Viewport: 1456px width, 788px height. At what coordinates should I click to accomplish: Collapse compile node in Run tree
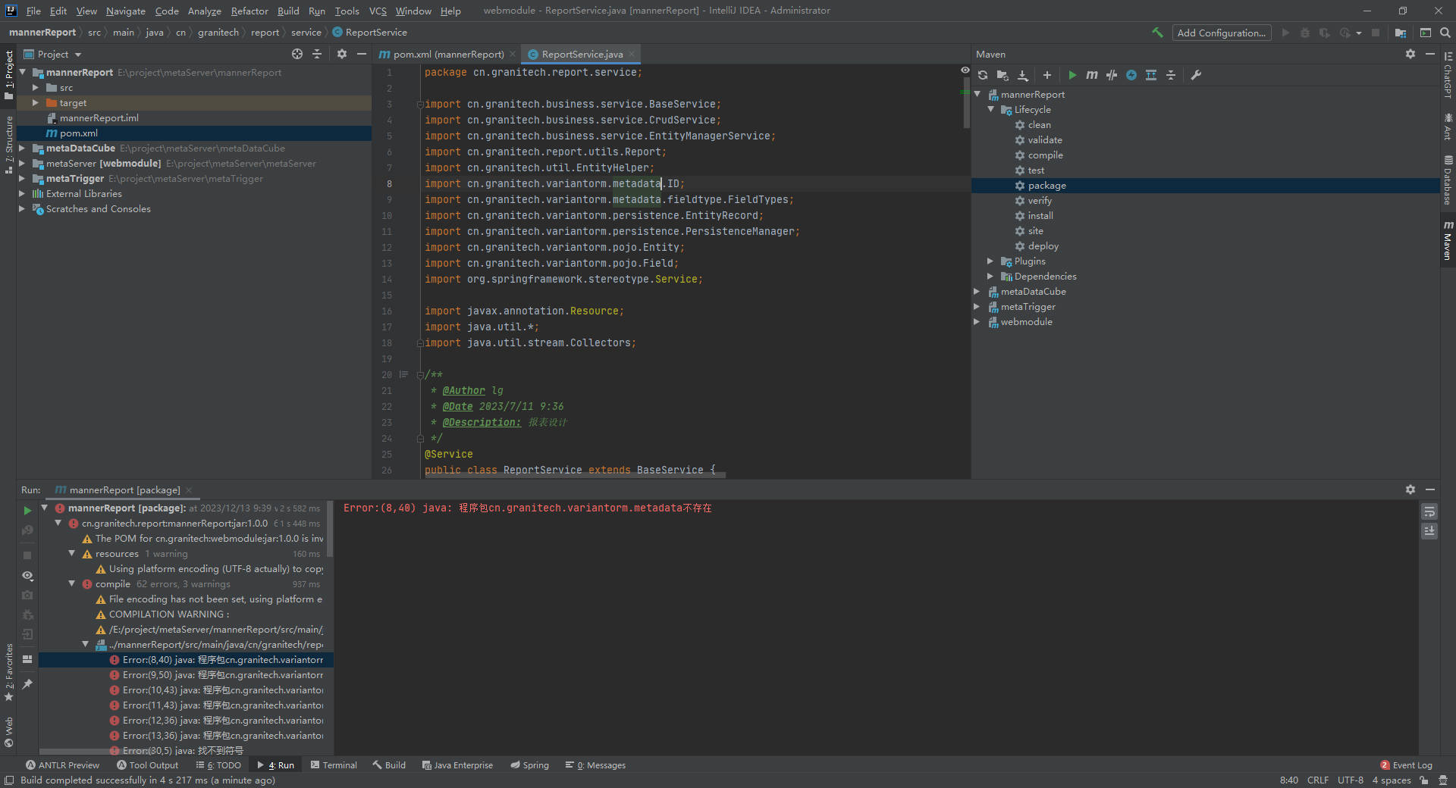(71, 583)
